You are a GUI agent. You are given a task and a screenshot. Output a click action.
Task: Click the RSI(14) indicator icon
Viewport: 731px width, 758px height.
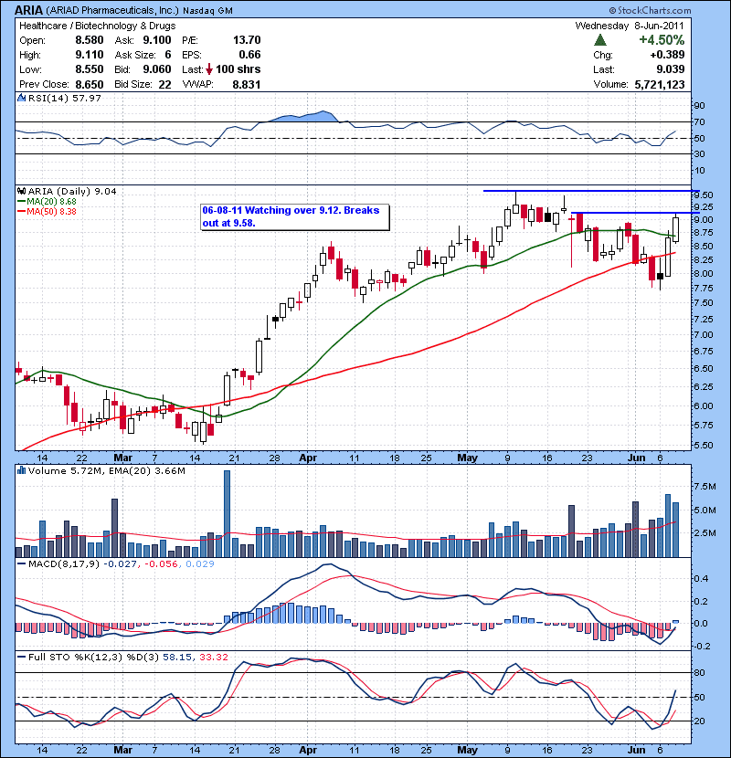coord(21,98)
